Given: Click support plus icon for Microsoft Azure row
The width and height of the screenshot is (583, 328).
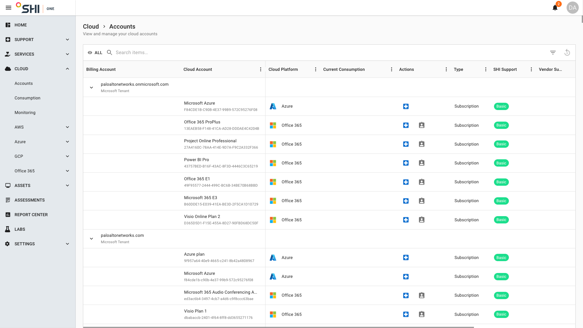Looking at the screenshot, I should 406,106.
